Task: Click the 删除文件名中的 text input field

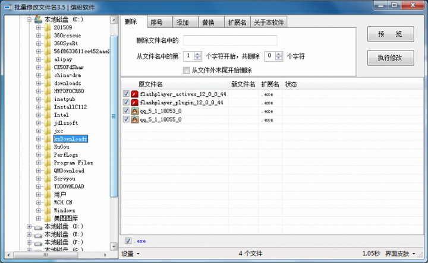Action: tap(230, 40)
